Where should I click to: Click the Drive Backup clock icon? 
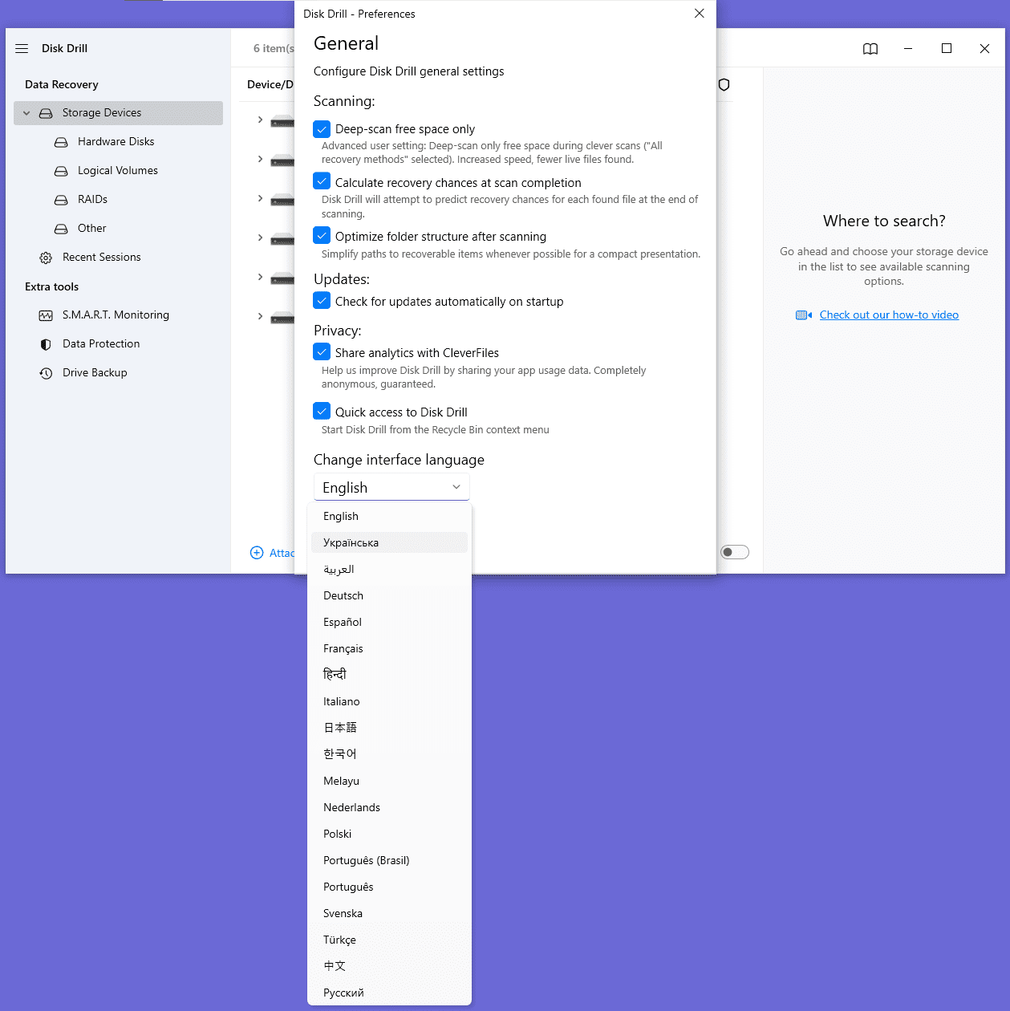46,373
